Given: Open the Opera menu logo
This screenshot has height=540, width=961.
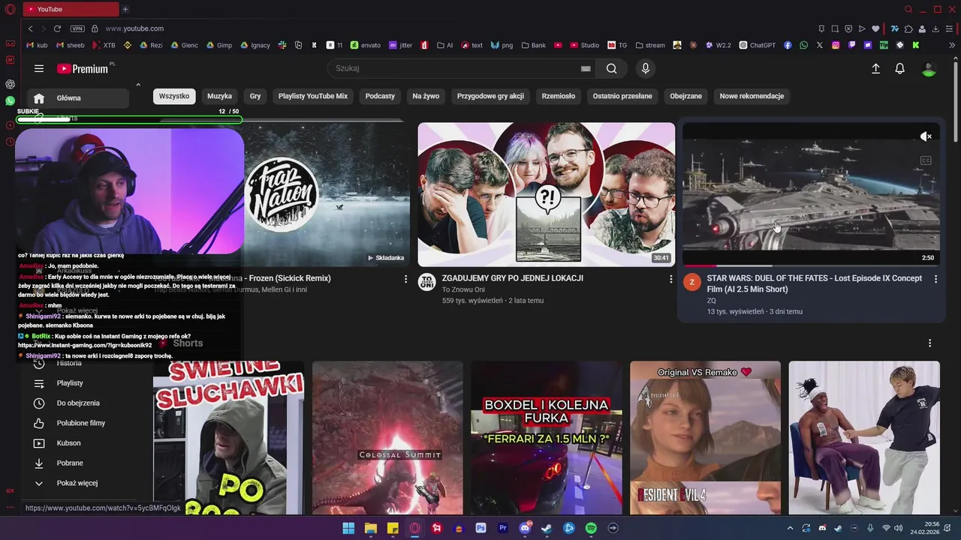Looking at the screenshot, I should click(10, 9).
